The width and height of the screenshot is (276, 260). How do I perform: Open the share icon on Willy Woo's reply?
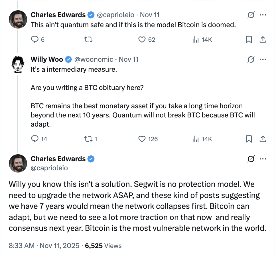pos(263,139)
